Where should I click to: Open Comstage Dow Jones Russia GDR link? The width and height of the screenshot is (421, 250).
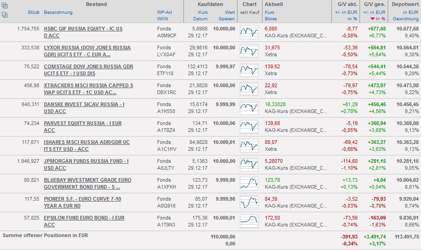click(x=88, y=70)
